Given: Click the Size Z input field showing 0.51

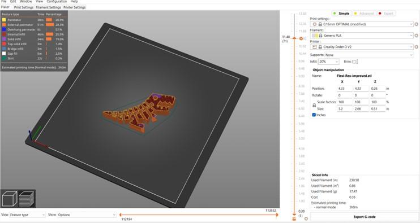Looking at the screenshot, I should (377, 109).
